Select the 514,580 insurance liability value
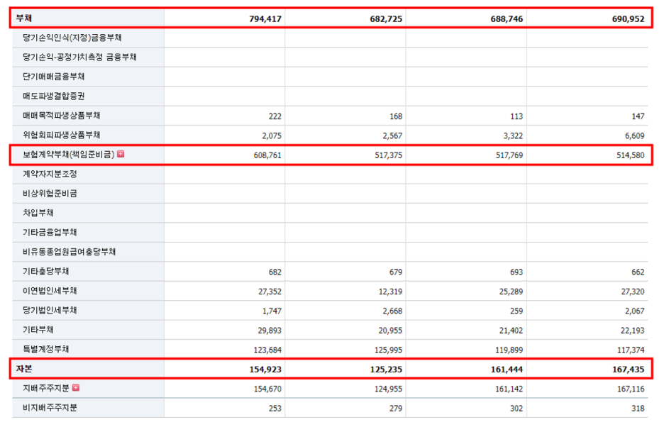 (631, 155)
